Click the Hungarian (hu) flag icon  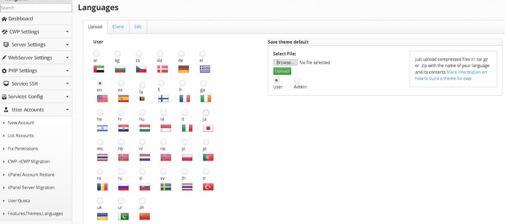144,128
